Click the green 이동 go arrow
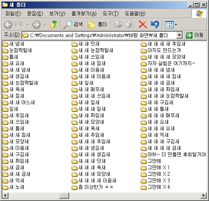Image resolution: width=209 pixels, height=201 pixels. point(189,35)
